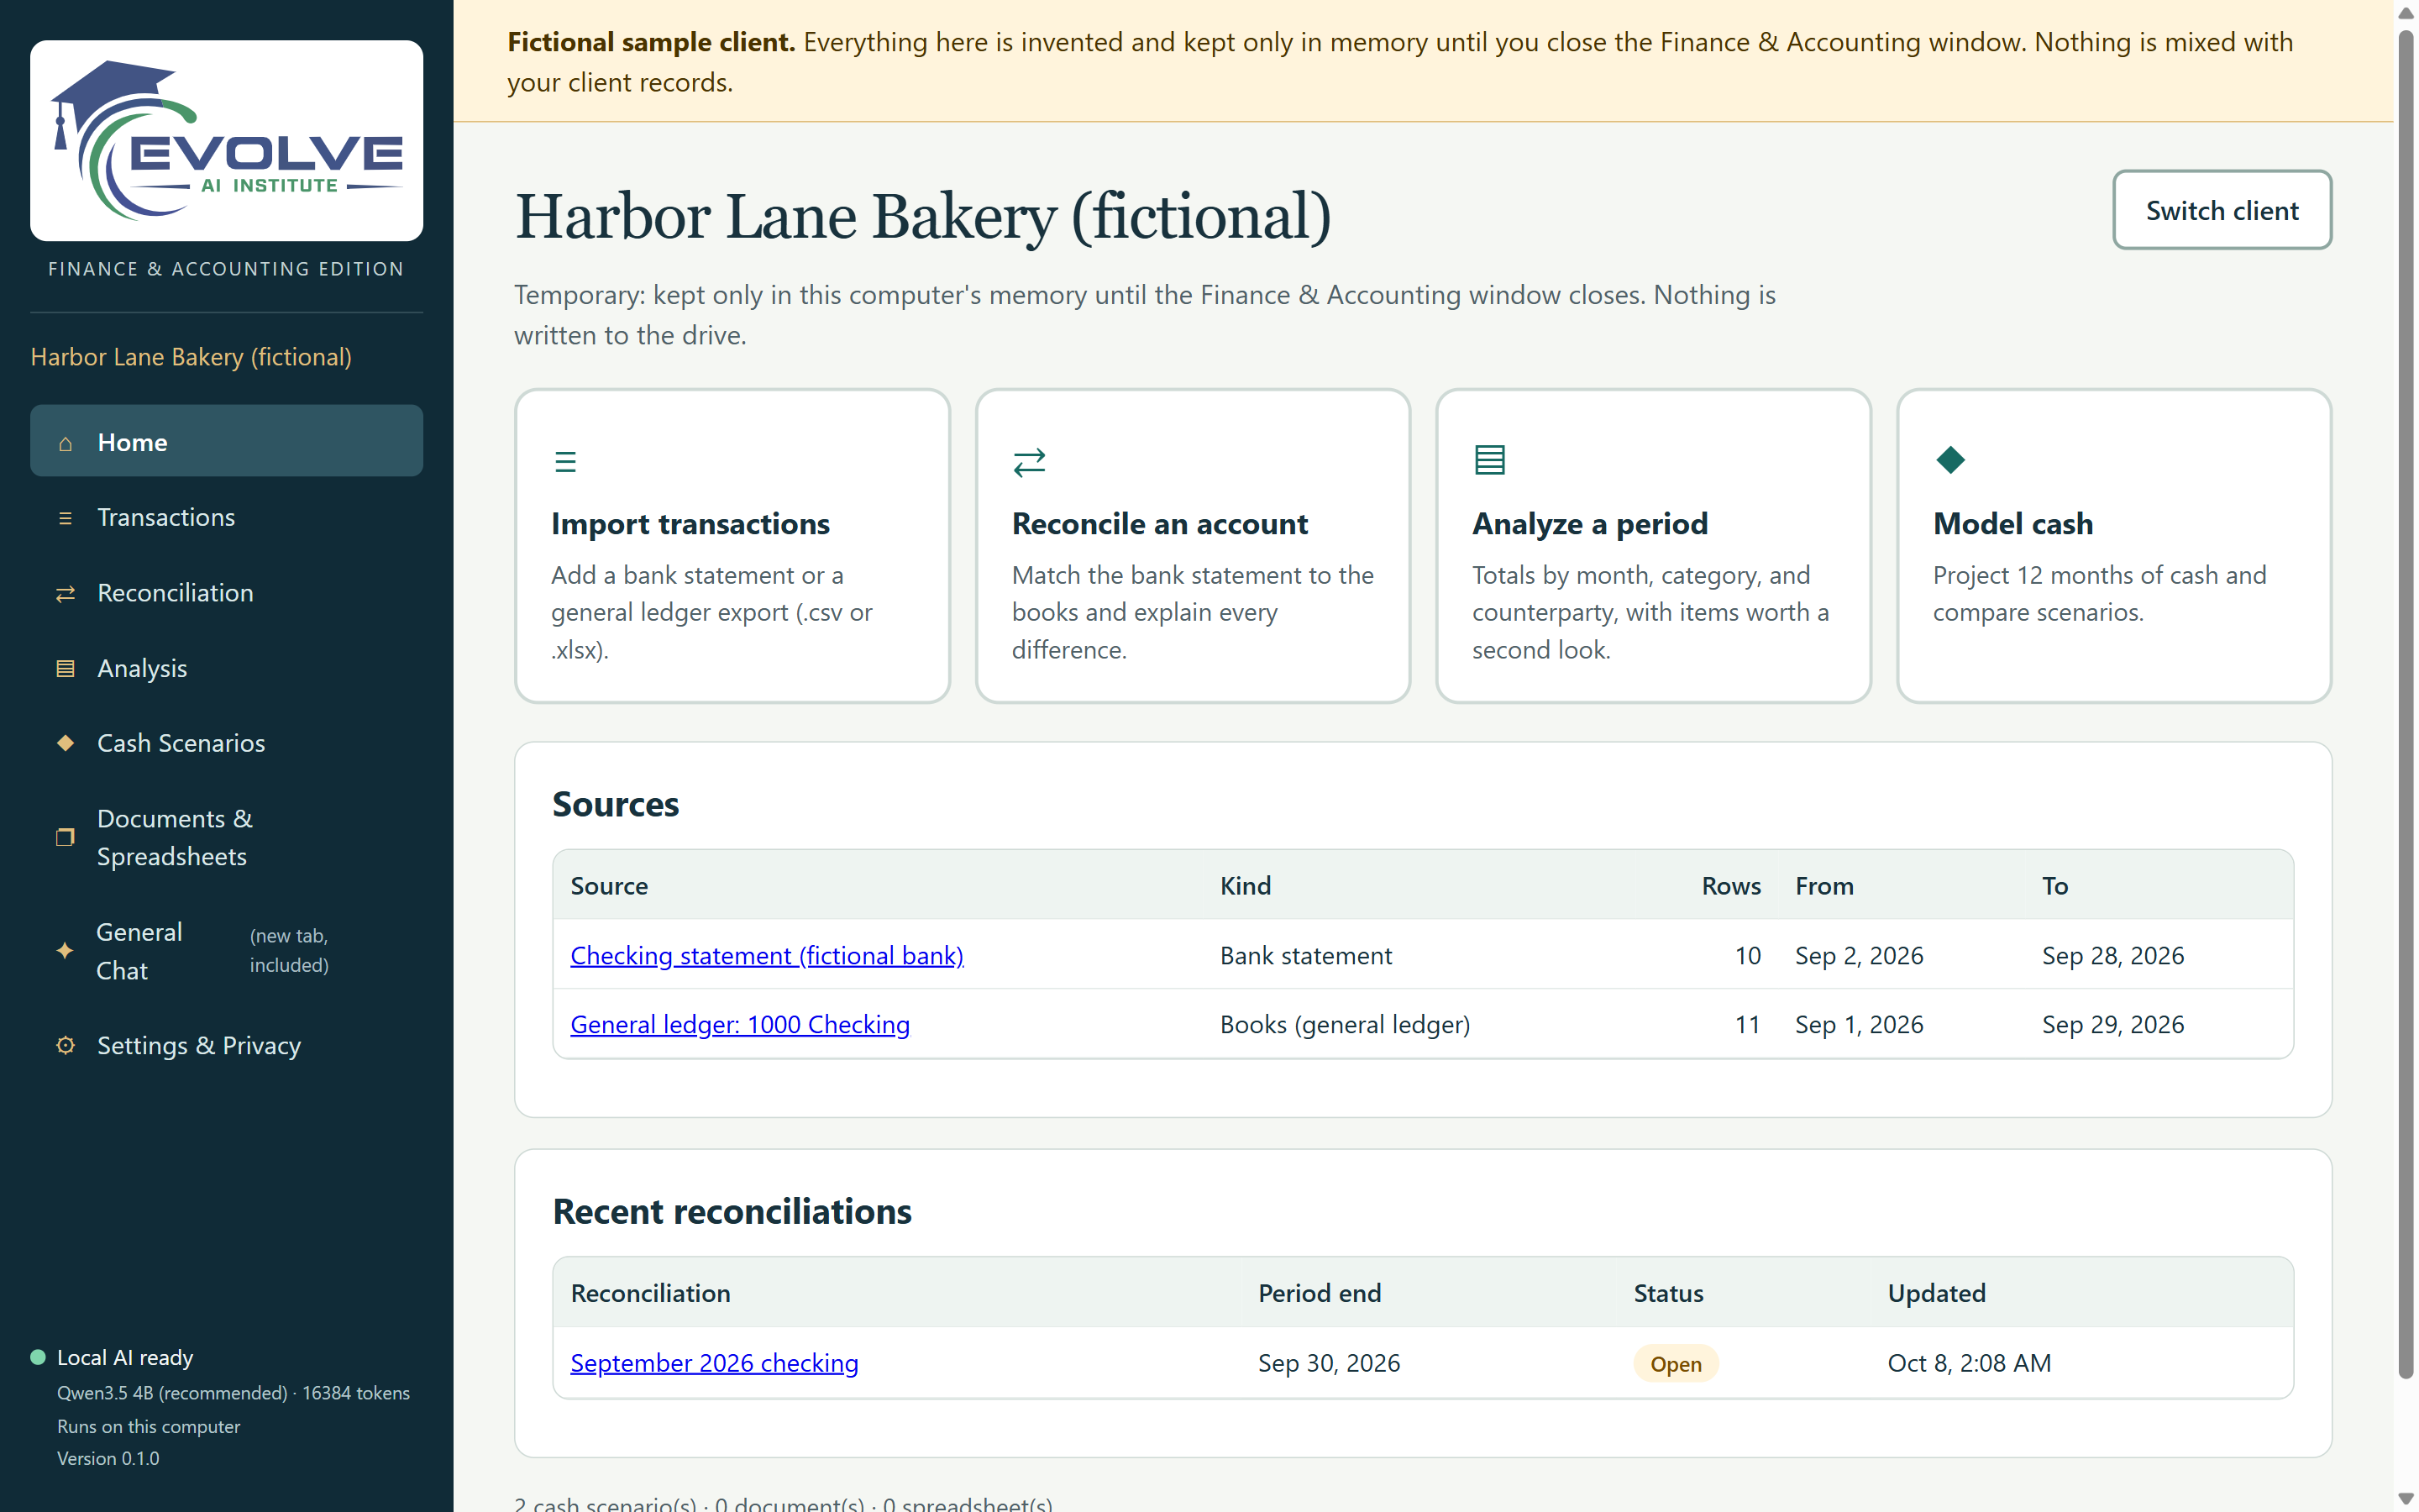Click the Transactions list icon in sidebar
Screen dimensions: 2419x1512
click(65, 518)
